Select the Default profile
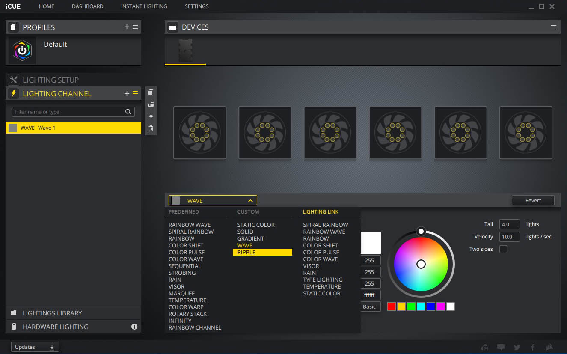567x354 pixels. click(73, 51)
